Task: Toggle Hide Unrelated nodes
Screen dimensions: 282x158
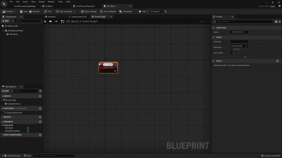Action: tap(64, 11)
